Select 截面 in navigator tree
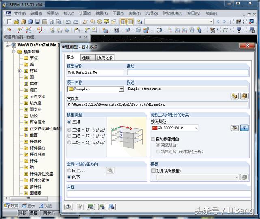260x219 pixels. click(34, 135)
